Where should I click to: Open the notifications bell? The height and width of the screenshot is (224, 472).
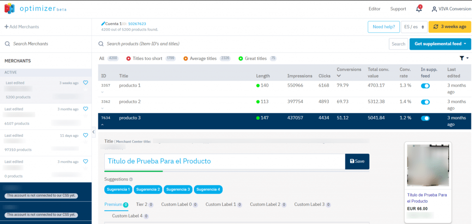(x=419, y=9)
